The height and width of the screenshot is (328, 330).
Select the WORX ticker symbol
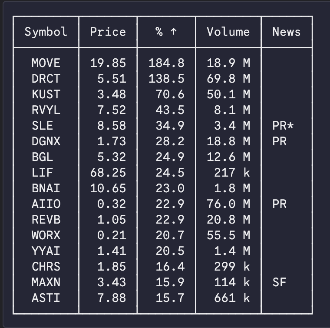point(46,235)
